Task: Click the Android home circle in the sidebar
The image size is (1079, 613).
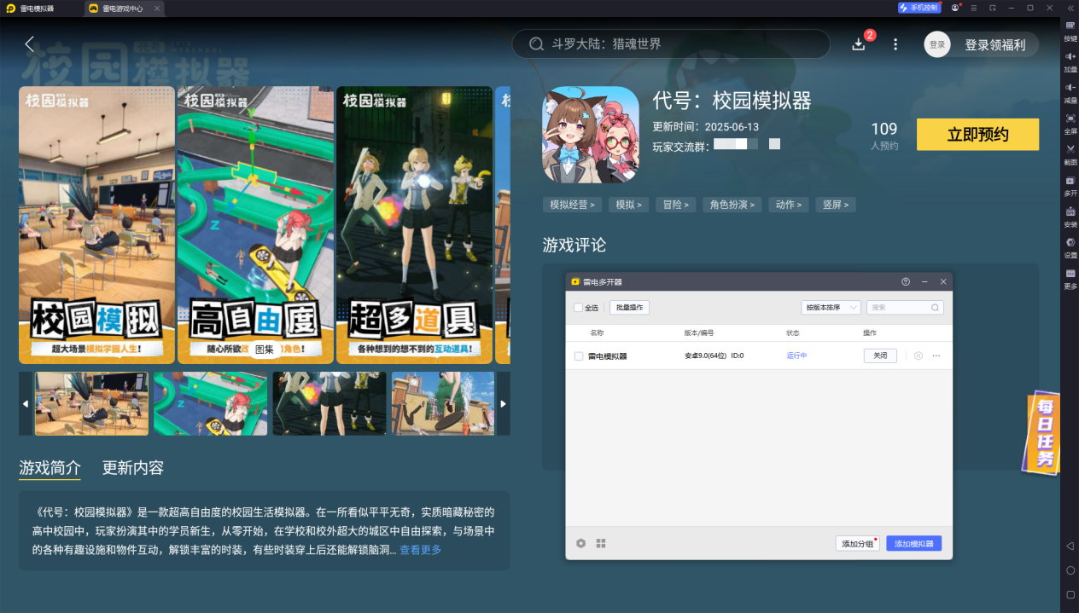Action: pyautogui.click(x=1070, y=570)
